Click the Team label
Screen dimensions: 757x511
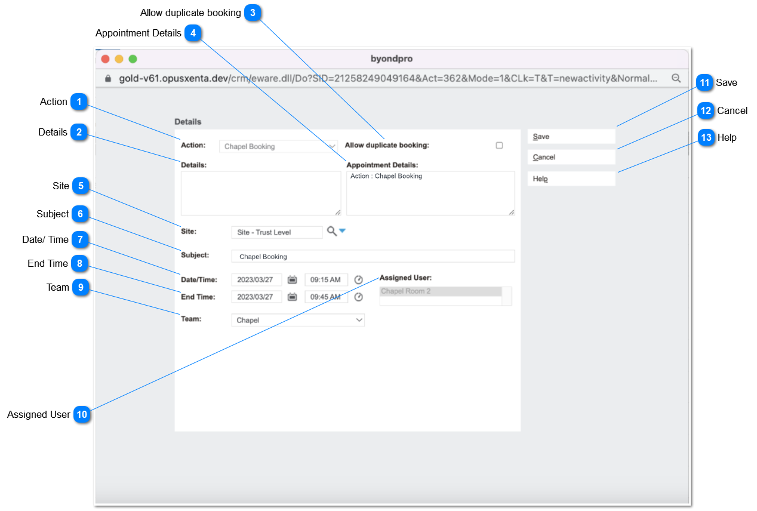tap(191, 319)
